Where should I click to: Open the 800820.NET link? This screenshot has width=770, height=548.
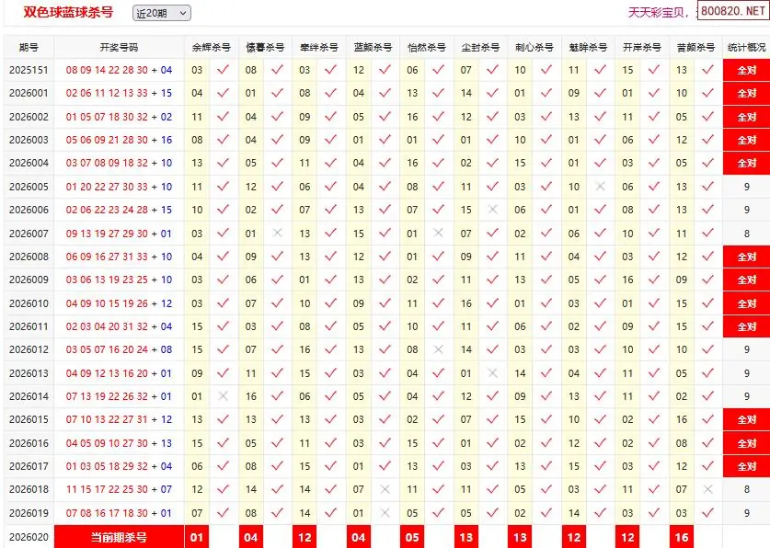[x=731, y=12]
